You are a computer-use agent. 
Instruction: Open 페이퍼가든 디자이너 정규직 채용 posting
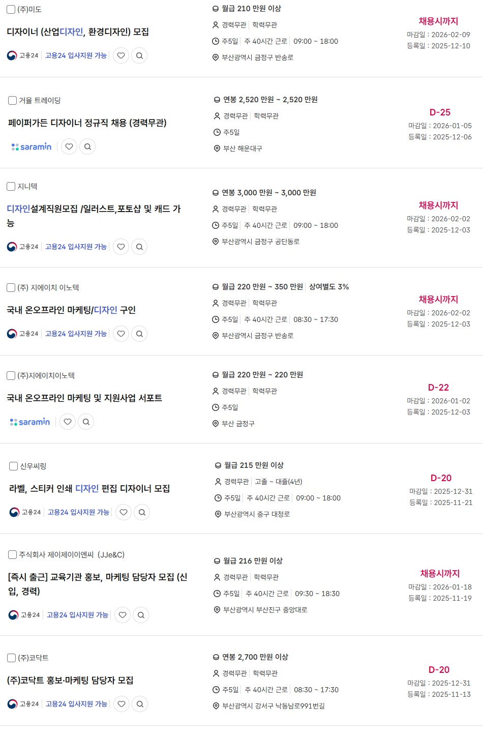(87, 123)
